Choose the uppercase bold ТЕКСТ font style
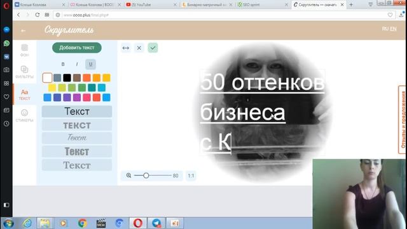This screenshot has height=229, width=407. (x=77, y=125)
